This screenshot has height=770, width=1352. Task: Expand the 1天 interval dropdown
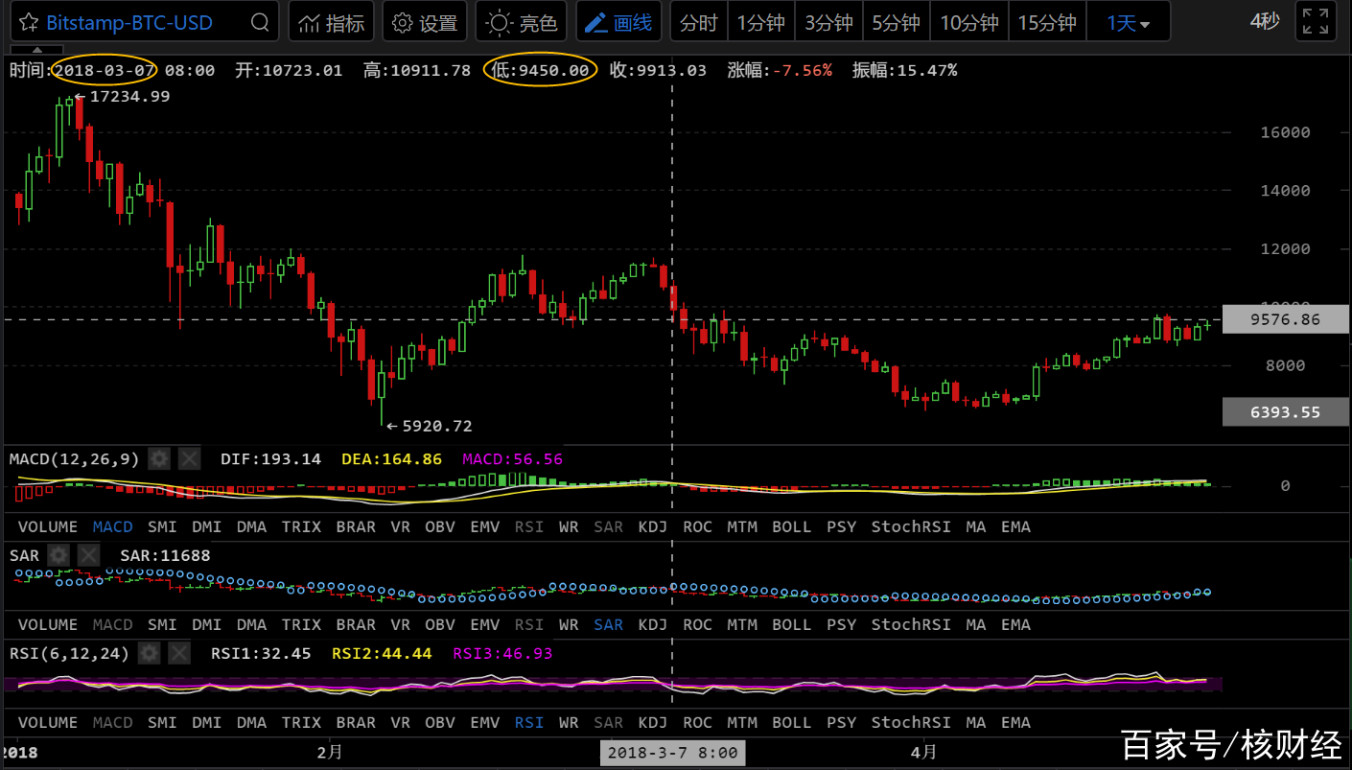1129,22
